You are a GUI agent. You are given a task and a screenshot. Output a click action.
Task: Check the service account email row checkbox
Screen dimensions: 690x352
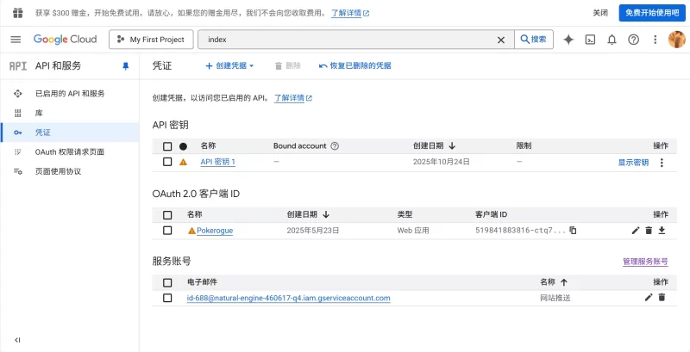point(167,298)
